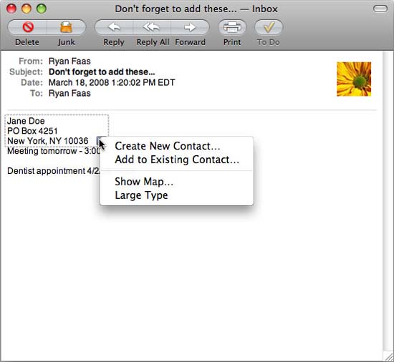The height and width of the screenshot is (362, 394).
Task: Click the date March 18, 2008 text
Action: point(112,82)
